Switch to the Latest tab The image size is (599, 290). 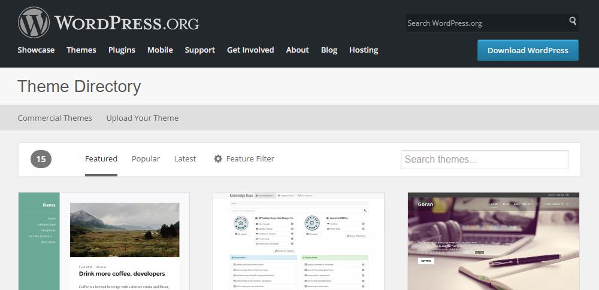[185, 158]
